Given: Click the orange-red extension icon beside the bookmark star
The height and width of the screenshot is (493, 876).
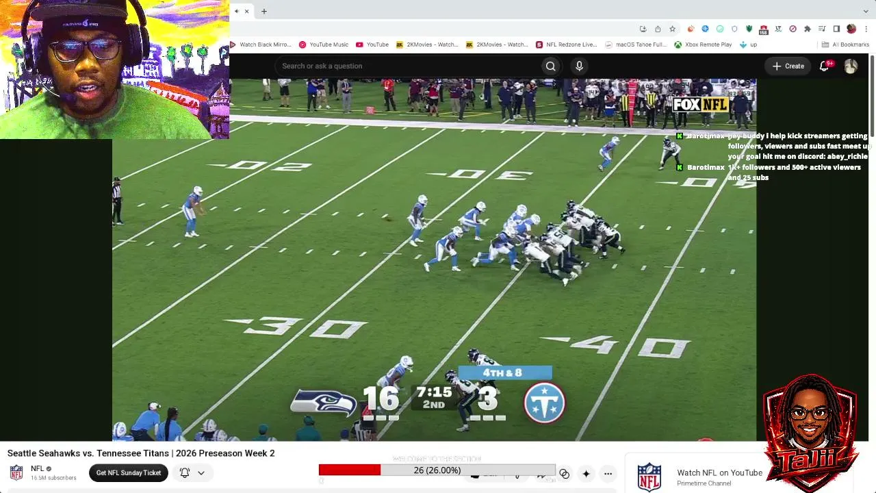Looking at the screenshot, I should [691, 29].
